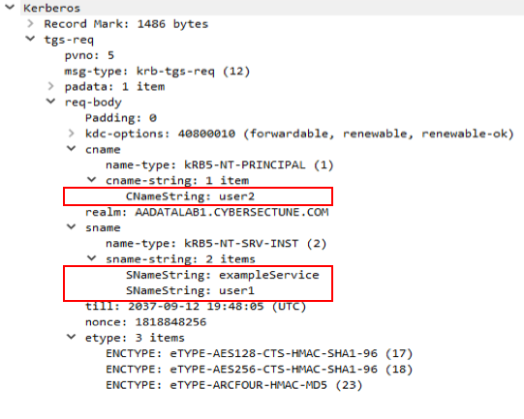Select ENCTYPE ARCFOUR-HMAC-MD5 row
The height and width of the screenshot is (419, 524).
[234, 385]
